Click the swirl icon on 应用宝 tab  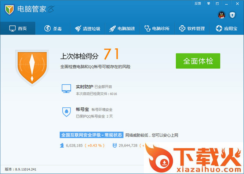pyautogui.click(x=219, y=29)
